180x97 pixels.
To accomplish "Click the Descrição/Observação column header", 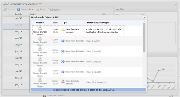I will tap(98, 23).
